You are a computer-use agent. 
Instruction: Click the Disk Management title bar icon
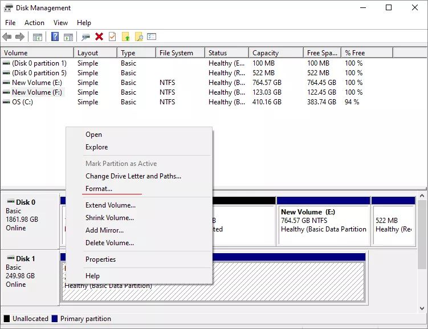click(x=8, y=8)
